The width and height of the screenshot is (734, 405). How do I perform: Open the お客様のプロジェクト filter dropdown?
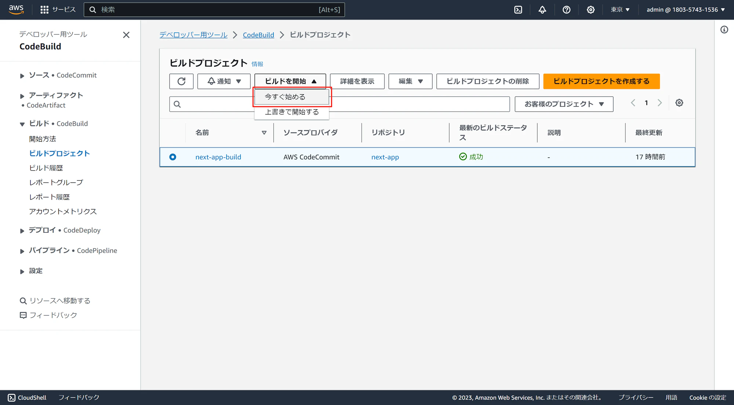(x=564, y=104)
